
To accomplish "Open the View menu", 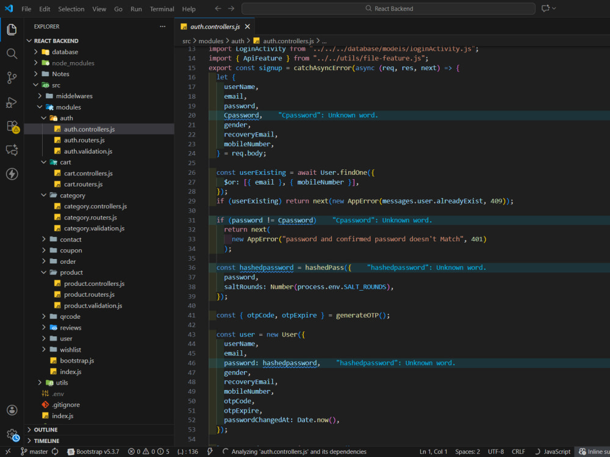I will [x=99, y=9].
